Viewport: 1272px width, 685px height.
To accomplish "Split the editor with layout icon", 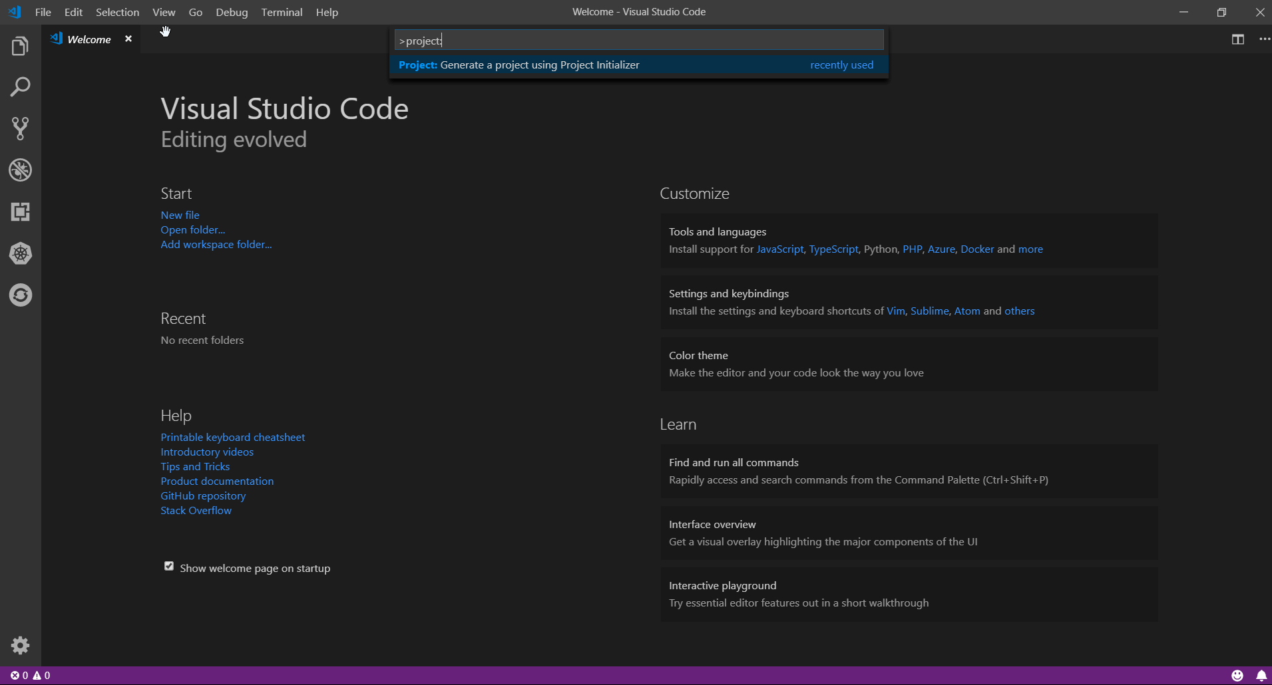I will (x=1237, y=39).
